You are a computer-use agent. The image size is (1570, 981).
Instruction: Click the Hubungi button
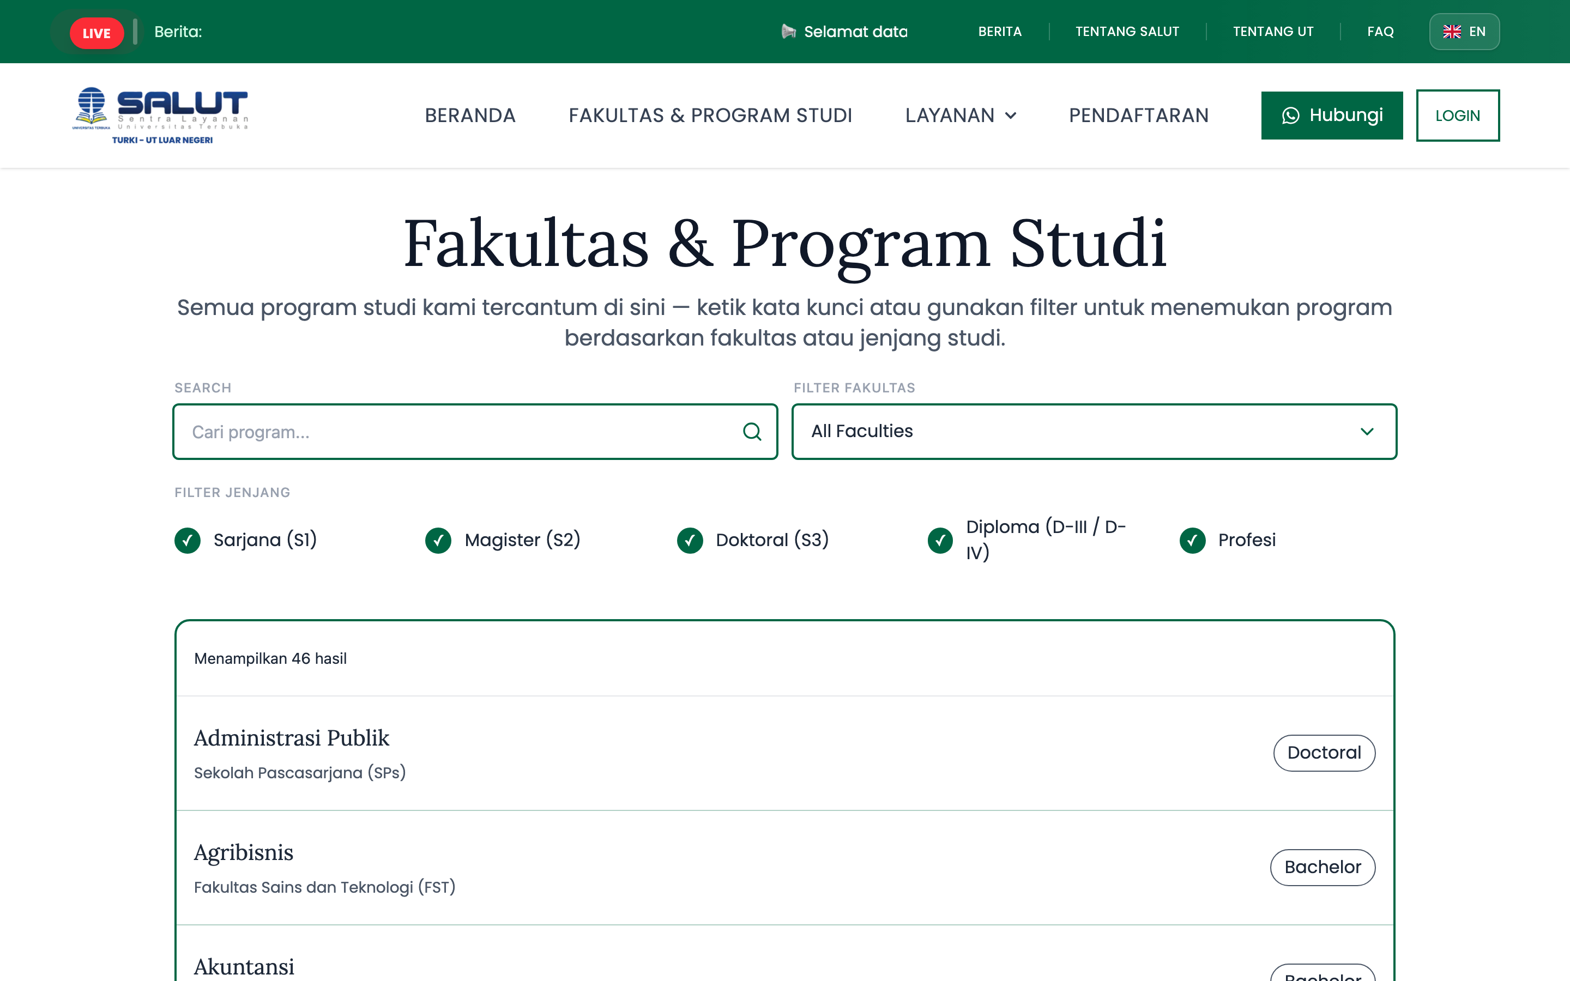(1332, 116)
